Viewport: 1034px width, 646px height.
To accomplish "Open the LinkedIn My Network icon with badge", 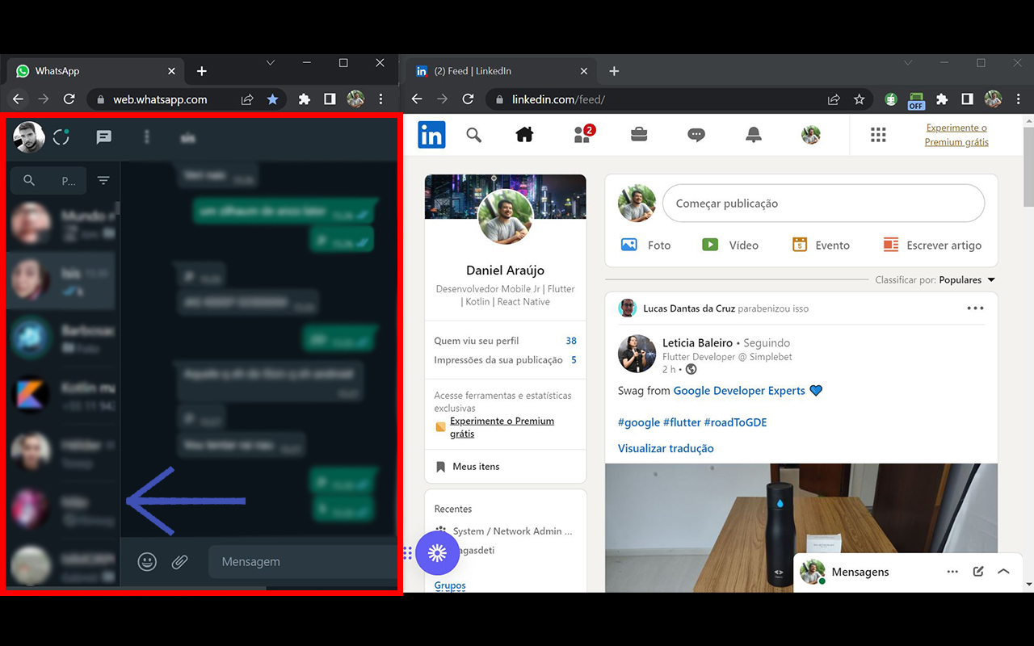I will (x=582, y=135).
